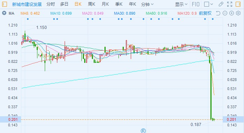Screen dimensions: 244x133
Task: Click the MA30: 0.890 value
Action: click(124, 13)
